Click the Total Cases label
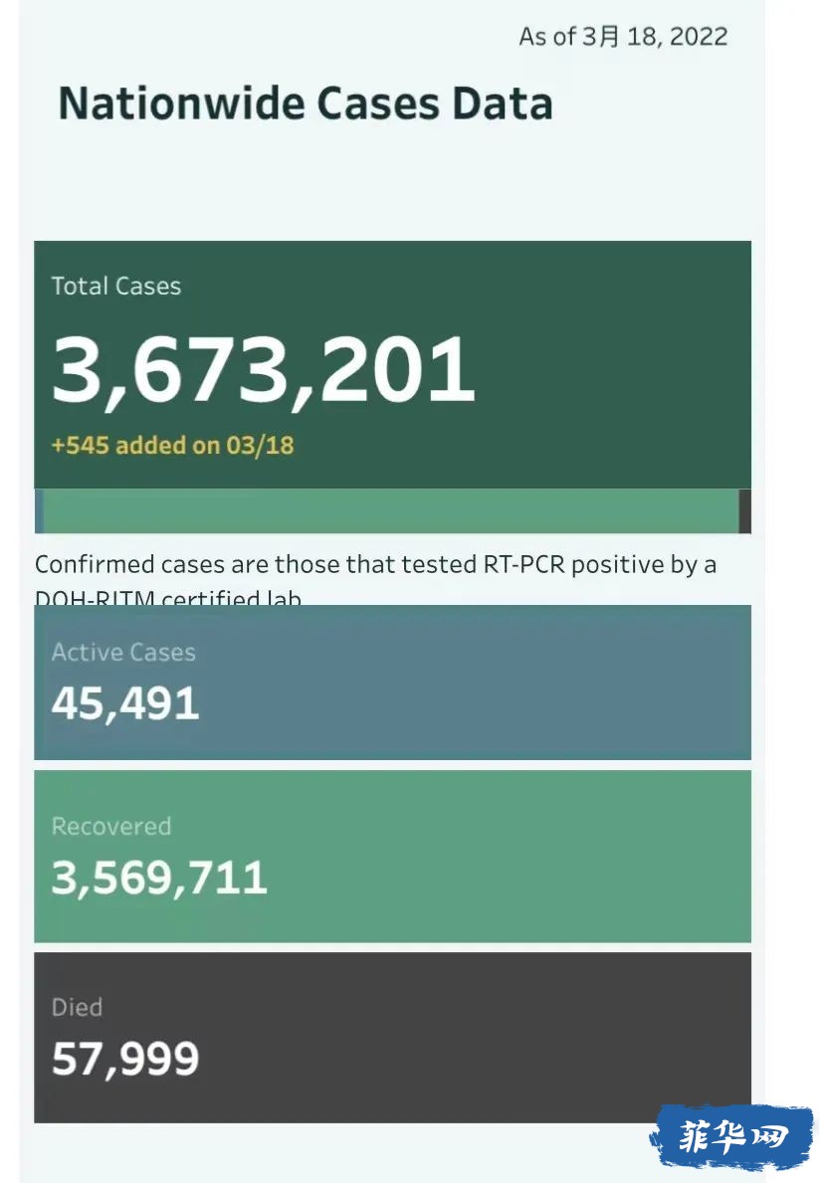Image resolution: width=824 pixels, height=1183 pixels. coord(116,286)
